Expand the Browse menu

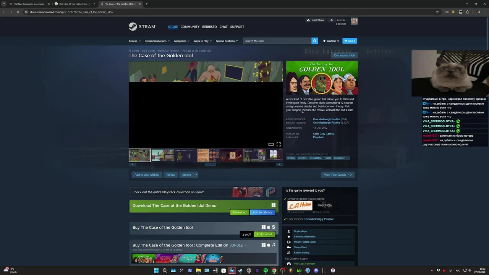point(134,41)
